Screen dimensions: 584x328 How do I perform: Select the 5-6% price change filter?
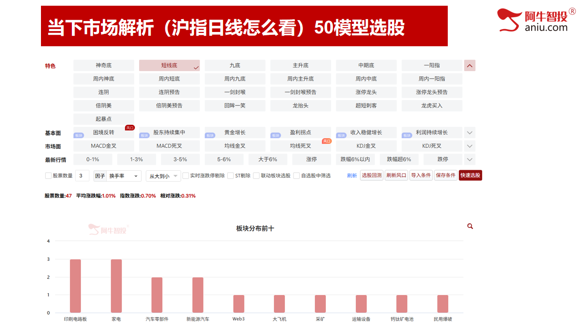[224, 159]
